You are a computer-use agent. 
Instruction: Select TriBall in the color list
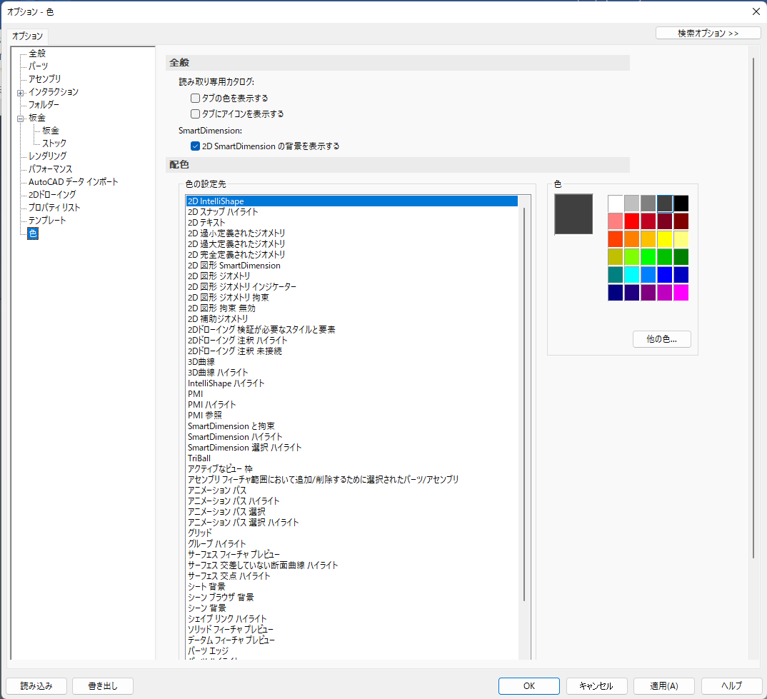pos(199,458)
